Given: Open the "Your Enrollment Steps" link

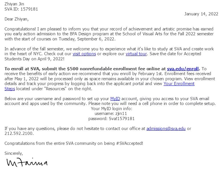Looking at the screenshot, I should [x=179, y=84].
